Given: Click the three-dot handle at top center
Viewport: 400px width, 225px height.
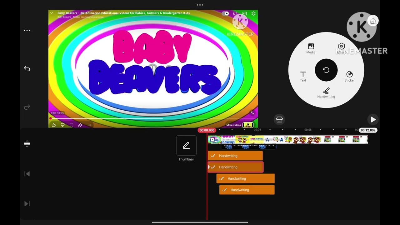Looking at the screenshot, I should point(200,5).
